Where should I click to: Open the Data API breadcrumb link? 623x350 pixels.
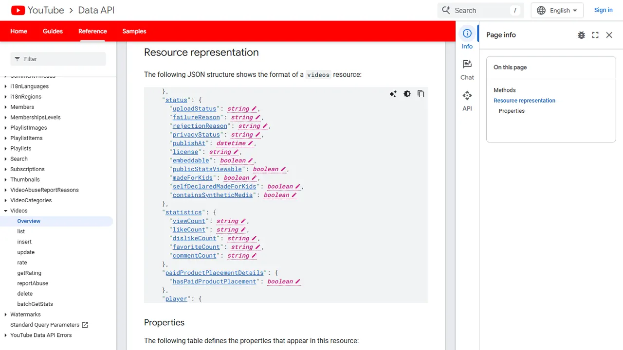click(96, 10)
